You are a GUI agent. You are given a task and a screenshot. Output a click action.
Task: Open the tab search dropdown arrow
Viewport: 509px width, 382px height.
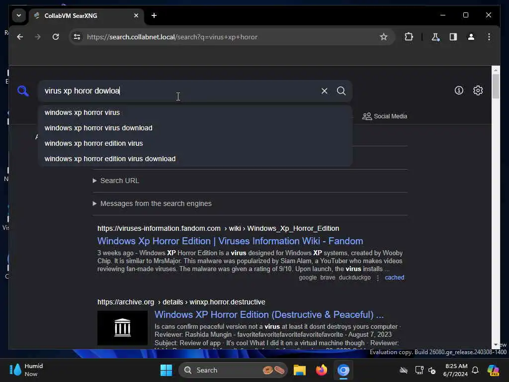click(x=19, y=15)
